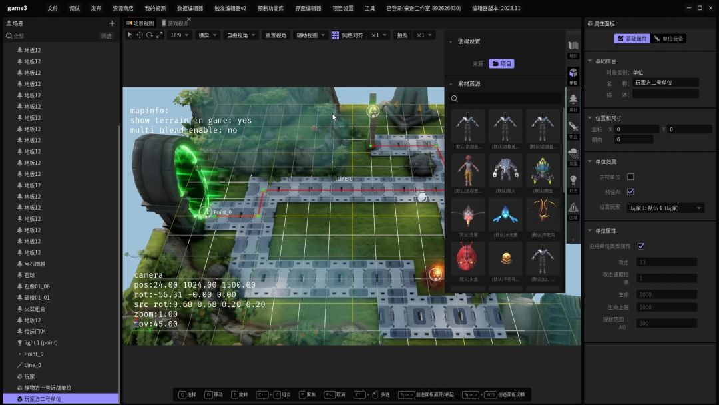Click the scale tool diagonal arrow icon
This screenshot has height=405, width=719.
click(x=160, y=35)
